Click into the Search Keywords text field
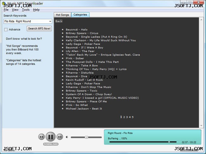 pyautogui.click(x=26, y=21)
